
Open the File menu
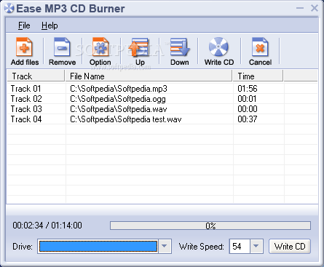point(24,25)
